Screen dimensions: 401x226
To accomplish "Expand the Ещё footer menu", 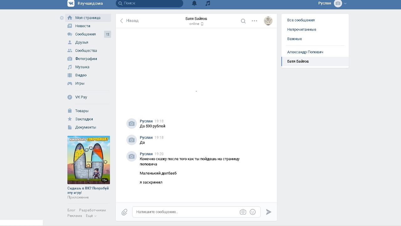I will point(91,216).
